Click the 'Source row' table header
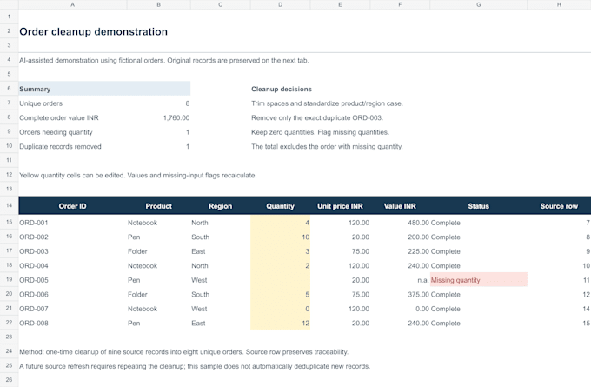 (559, 206)
